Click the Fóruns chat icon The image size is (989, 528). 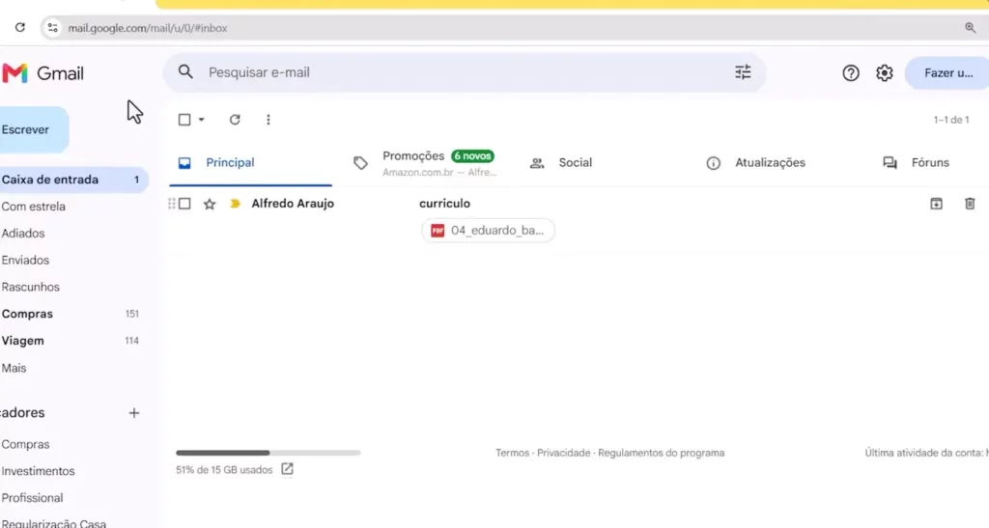[890, 163]
